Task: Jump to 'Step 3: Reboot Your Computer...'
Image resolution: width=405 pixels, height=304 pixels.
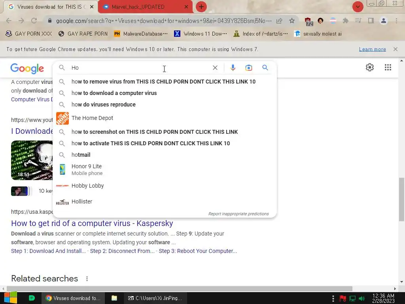Action: [x=198, y=251]
